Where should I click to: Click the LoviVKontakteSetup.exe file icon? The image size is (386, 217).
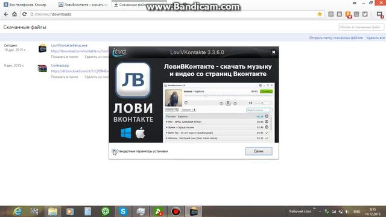[x=42, y=48]
